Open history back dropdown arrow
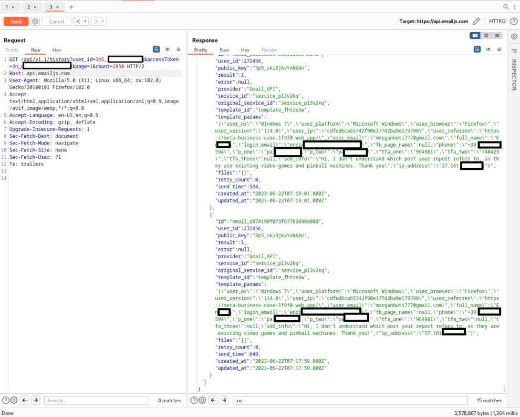This screenshot has width=520, height=417. (x=86, y=22)
